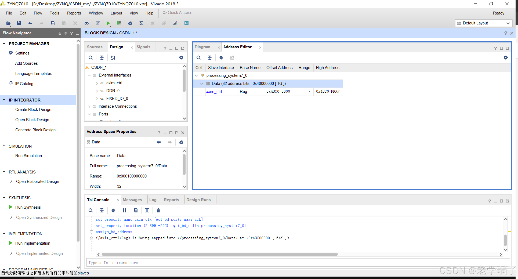Click the Flow Navigator vertical scrollbar

(78, 142)
